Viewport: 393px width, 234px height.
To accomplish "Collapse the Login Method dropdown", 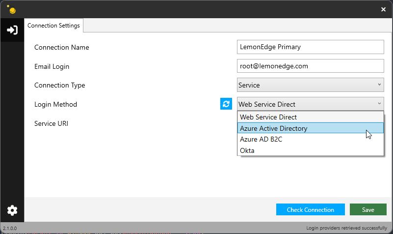I will 310,104.
